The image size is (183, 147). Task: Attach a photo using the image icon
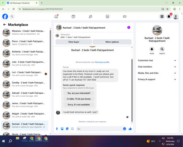62,129
